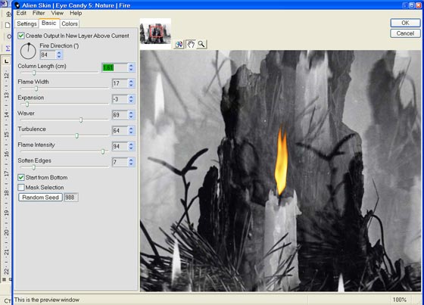Select the show original preview icon

pyautogui.click(x=179, y=44)
